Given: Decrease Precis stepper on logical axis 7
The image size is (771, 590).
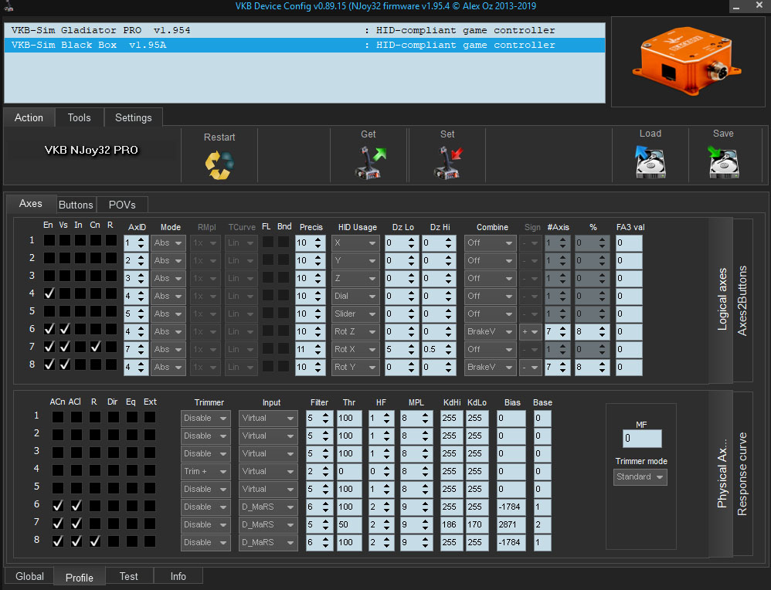Looking at the screenshot, I should 318,352.
